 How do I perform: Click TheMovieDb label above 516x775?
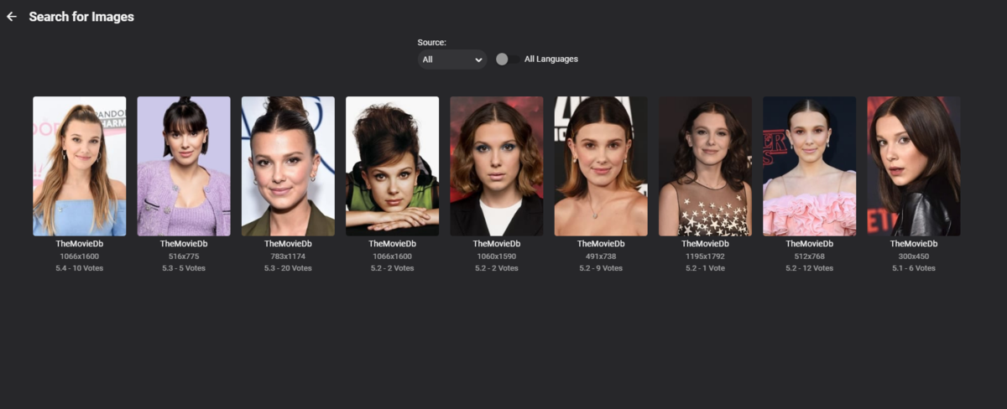(184, 243)
